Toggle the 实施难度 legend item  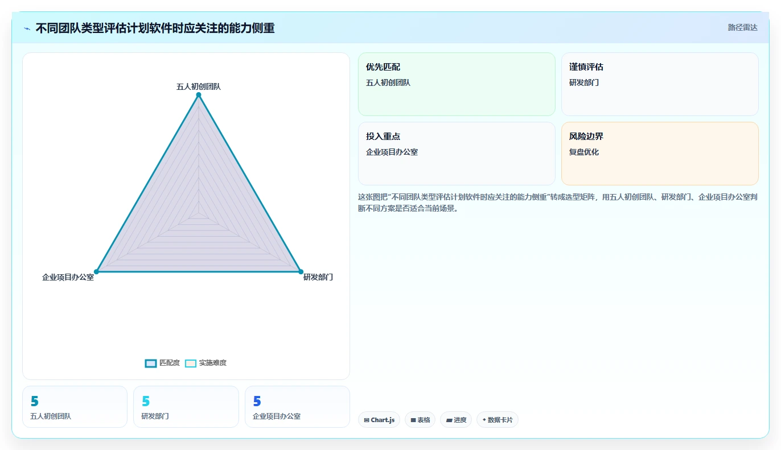205,363
